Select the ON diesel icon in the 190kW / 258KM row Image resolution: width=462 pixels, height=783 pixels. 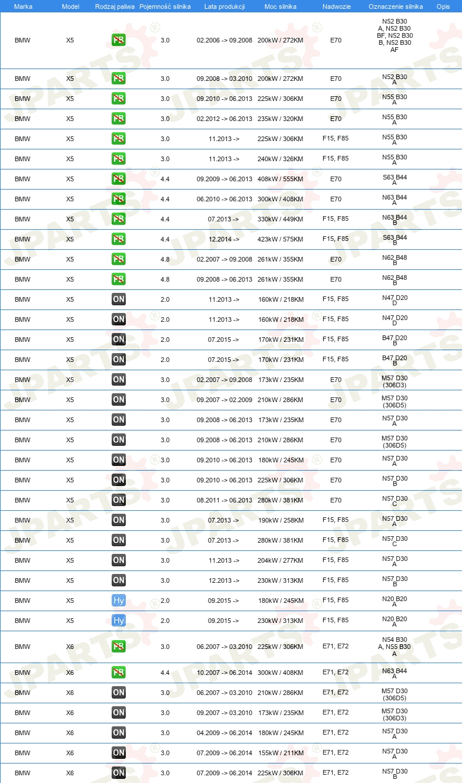coord(119,520)
